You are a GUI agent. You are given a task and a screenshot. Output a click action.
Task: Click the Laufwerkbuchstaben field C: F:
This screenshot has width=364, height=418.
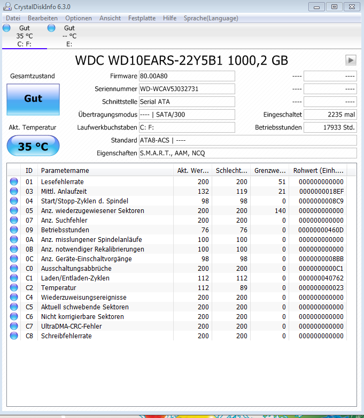(x=187, y=127)
